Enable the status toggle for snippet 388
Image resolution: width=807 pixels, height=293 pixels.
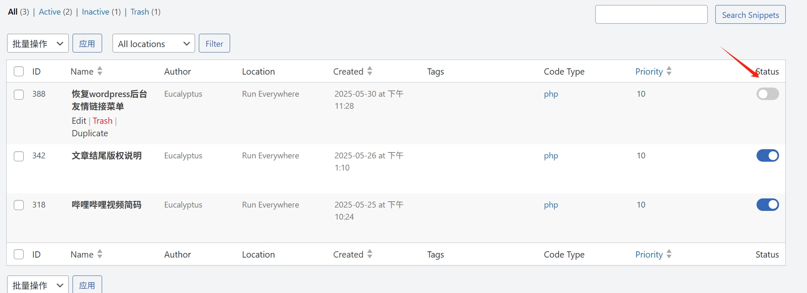(x=767, y=94)
